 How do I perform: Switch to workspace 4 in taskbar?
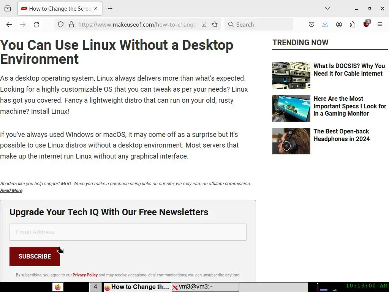pos(95,287)
